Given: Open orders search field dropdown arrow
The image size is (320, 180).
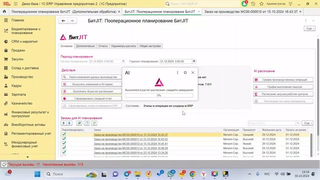Looking at the screenshot, I should coord(298,123).
